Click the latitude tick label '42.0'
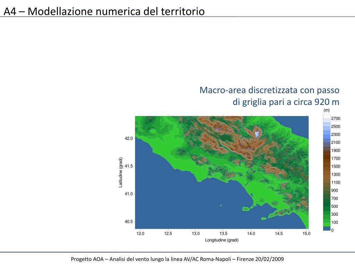This screenshot has width=355, height=266. pos(129,139)
